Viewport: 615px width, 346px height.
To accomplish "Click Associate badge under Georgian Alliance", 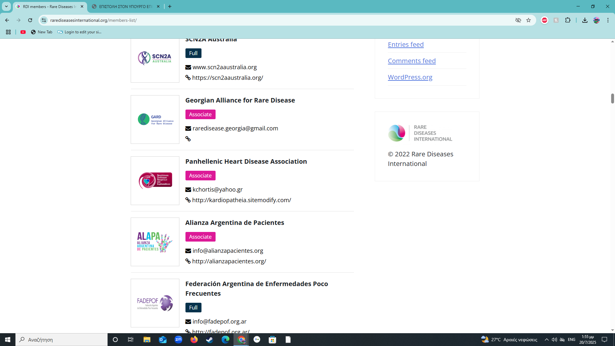I will coord(200,114).
